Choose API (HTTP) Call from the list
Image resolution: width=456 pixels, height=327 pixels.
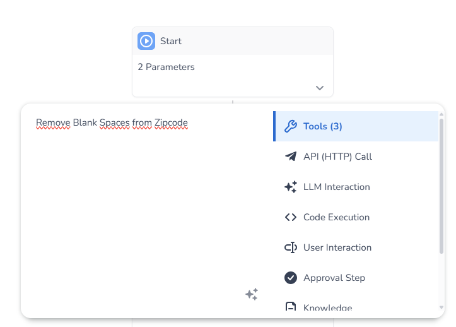(337, 157)
